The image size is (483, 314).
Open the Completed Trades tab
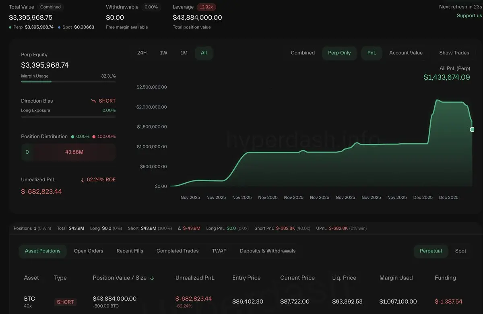pyautogui.click(x=178, y=251)
